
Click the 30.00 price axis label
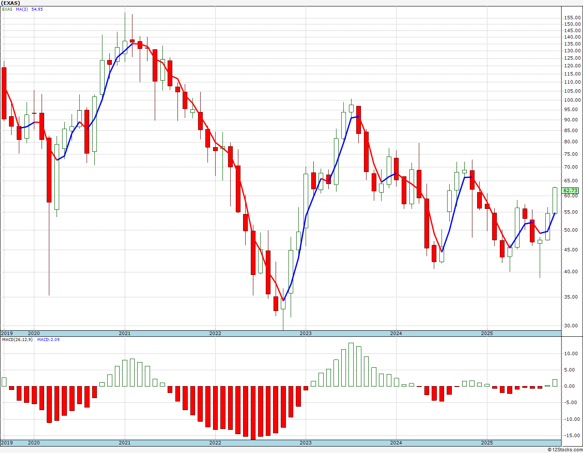[571, 326]
